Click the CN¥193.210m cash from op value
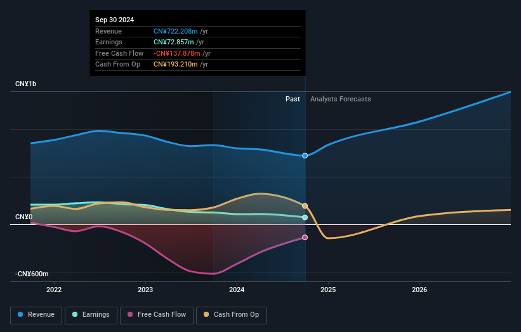 [175, 65]
